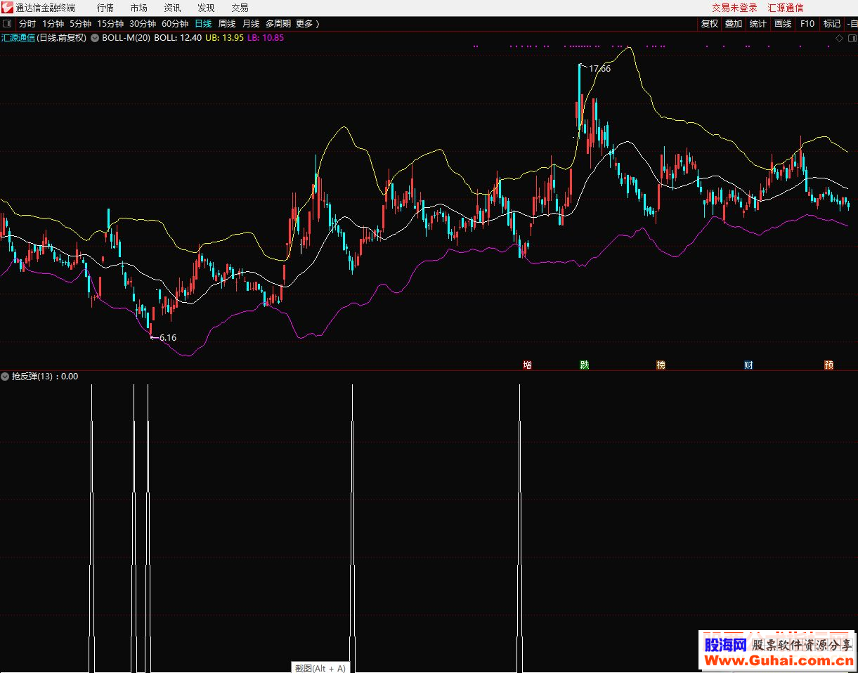Switch to the 5分钟 period tab
Screen dimensions: 858x673
pyautogui.click(x=80, y=24)
